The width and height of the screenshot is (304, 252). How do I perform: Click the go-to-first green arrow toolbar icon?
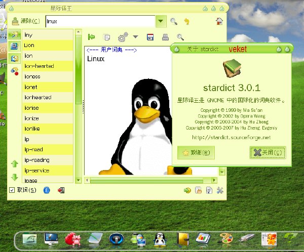pyautogui.click(x=91, y=37)
